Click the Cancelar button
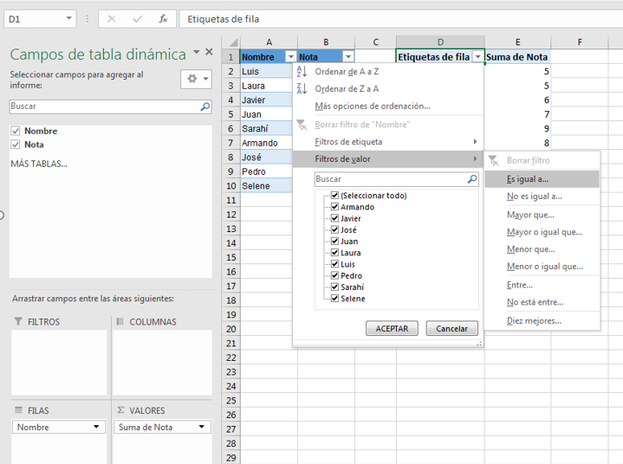The width and height of the screenshot is (623, 464). point(451,329)
